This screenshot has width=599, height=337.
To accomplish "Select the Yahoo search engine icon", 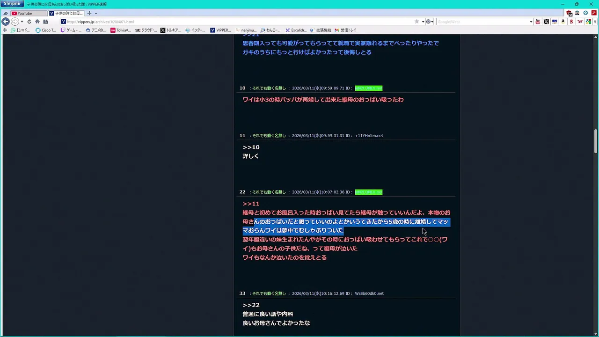I will tap(580, 22).
